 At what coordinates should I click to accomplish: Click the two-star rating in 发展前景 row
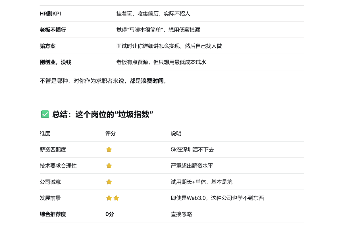tap(113, 198)
